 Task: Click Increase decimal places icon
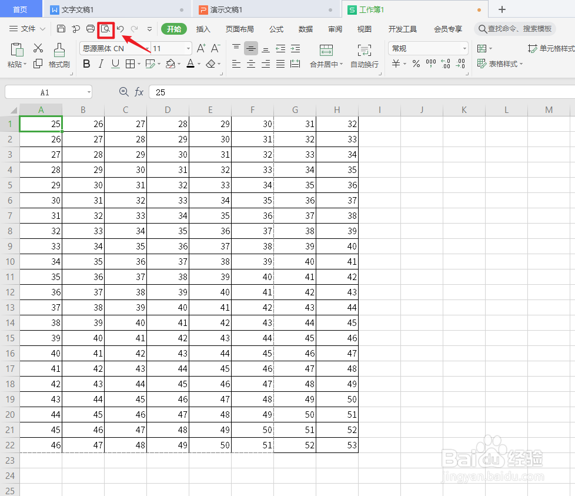446,64
